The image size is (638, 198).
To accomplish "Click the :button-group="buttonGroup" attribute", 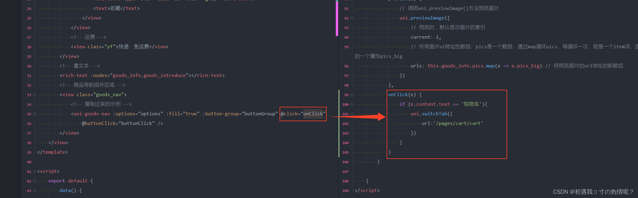I will 240,114.
